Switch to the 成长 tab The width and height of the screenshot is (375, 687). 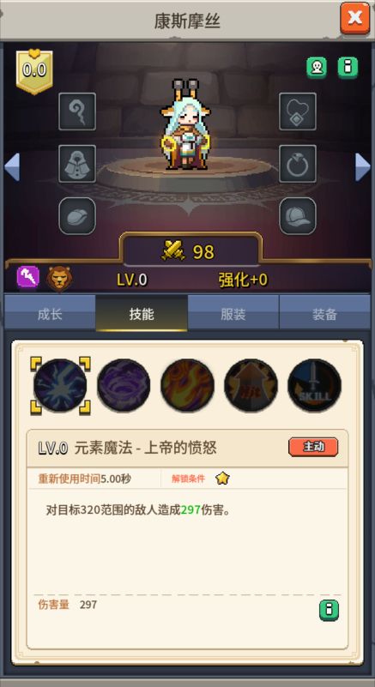50,313
